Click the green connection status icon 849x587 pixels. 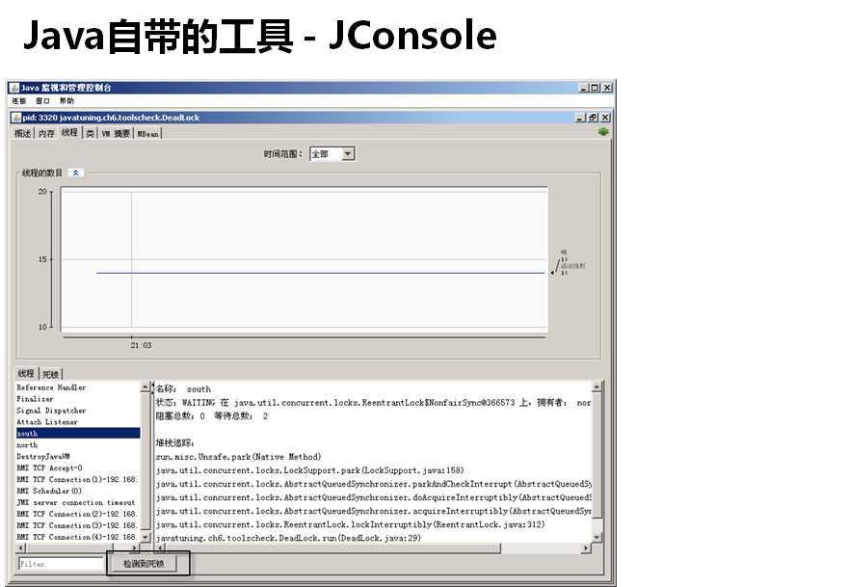603,132
